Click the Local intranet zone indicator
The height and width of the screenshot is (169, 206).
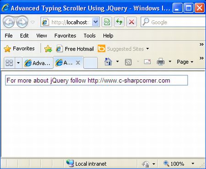click(86, 164)
